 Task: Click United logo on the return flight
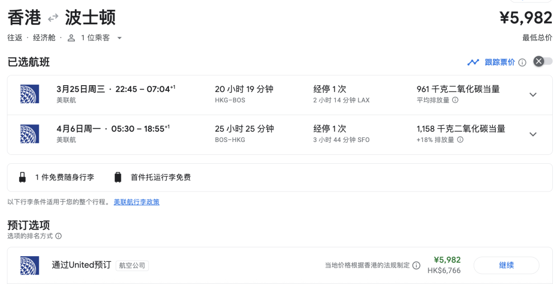tap(29, 134)
